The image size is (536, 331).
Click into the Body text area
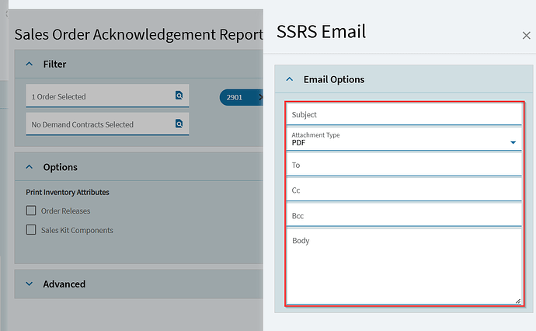pos(404,267)
